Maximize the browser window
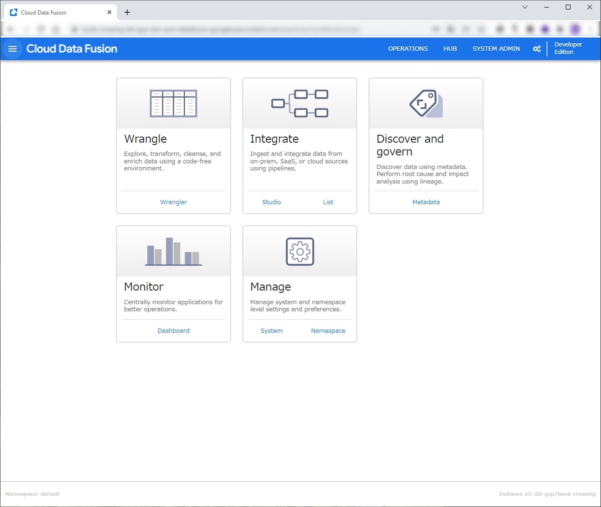 pyautogui.click(x=568, y=7)
